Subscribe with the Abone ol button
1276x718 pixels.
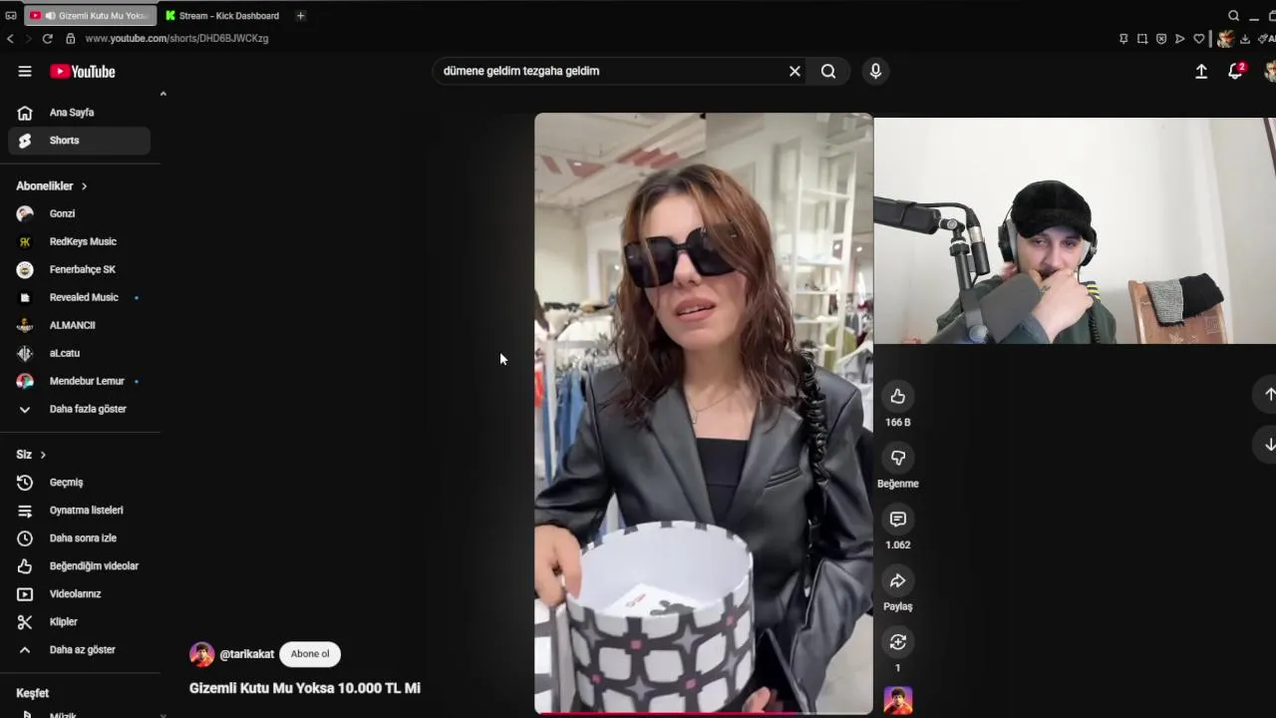click(x=310, y=654)
